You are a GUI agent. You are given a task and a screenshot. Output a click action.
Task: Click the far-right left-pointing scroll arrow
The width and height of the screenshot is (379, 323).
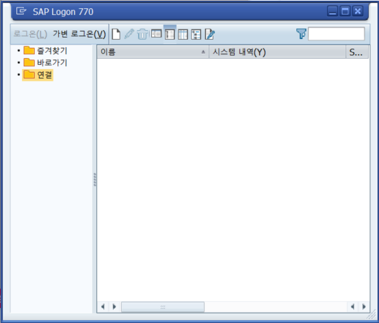coord(352,307)
